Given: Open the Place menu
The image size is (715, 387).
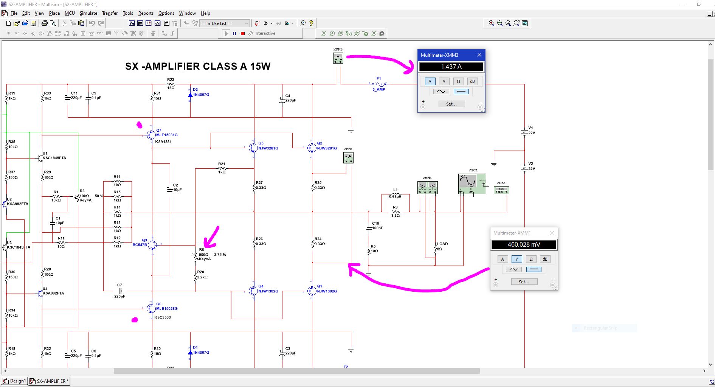Looking at the screenshot, I should [54, 13].
